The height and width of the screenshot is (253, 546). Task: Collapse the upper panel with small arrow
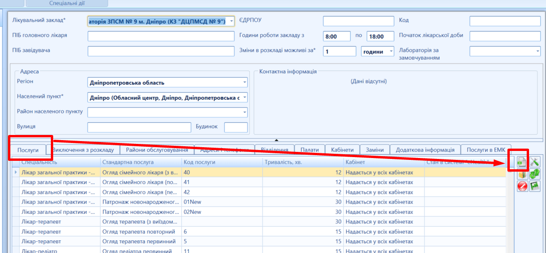click(x=277, y=140)
